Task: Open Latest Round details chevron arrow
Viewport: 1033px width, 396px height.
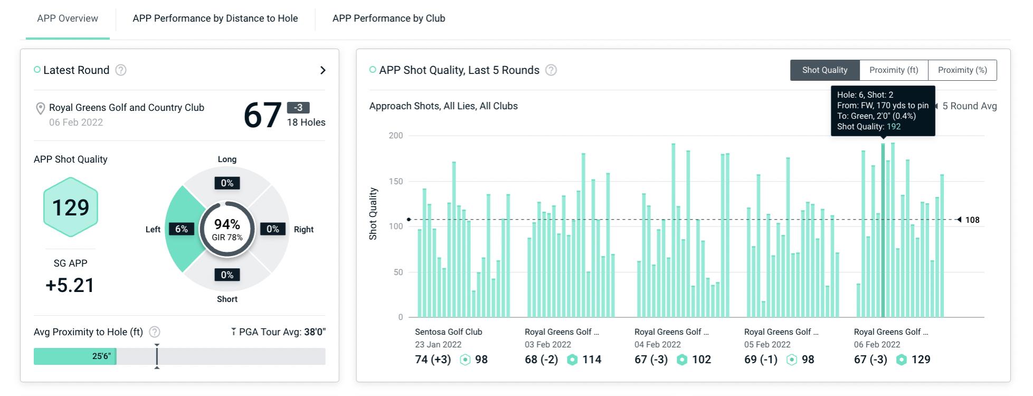Action: point(323,70)
